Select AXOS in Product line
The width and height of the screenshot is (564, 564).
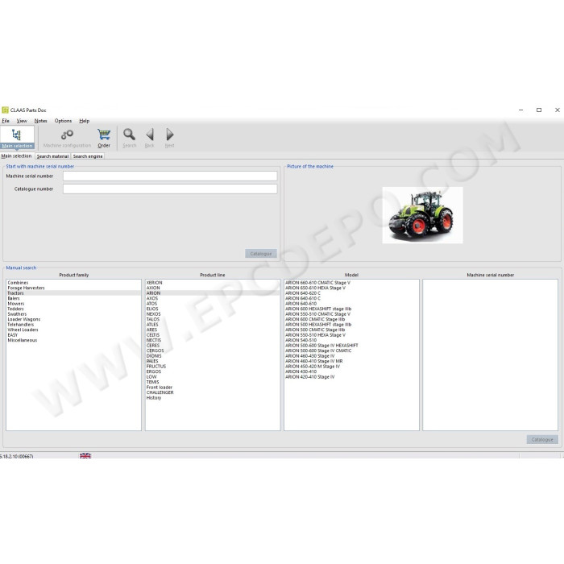[213, 298]
